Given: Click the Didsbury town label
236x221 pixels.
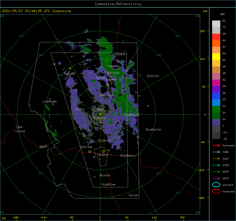Looking at the screenshot, I should 99,118.
